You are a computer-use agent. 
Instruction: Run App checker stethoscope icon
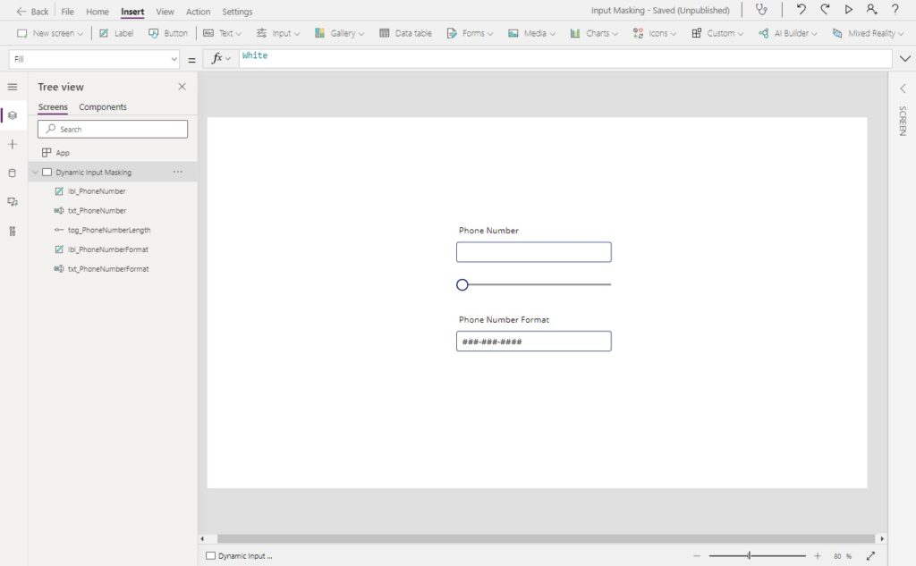coord(761,10)
